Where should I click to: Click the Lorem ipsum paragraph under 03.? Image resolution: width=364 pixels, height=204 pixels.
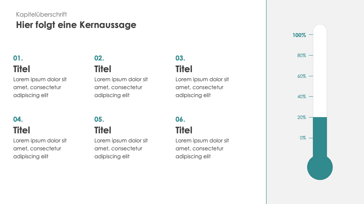(202, 87)
